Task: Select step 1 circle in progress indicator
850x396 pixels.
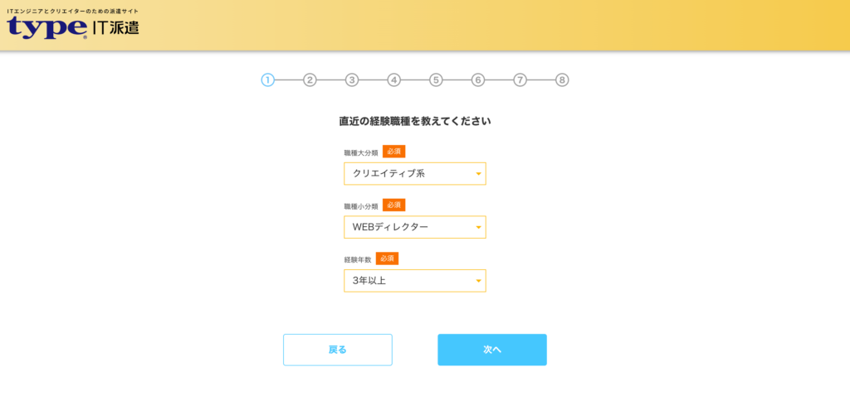Action: point(268,80)
